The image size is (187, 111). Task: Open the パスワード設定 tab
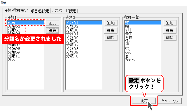[x=64, y=11]
